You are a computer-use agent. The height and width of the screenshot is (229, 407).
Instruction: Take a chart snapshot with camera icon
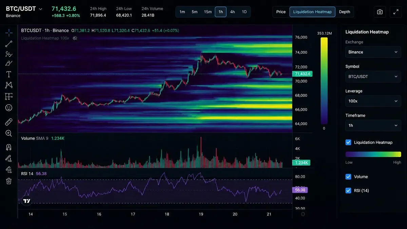(x=380, y=12)
